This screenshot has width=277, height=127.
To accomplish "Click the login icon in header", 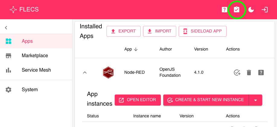I will 265,10.
